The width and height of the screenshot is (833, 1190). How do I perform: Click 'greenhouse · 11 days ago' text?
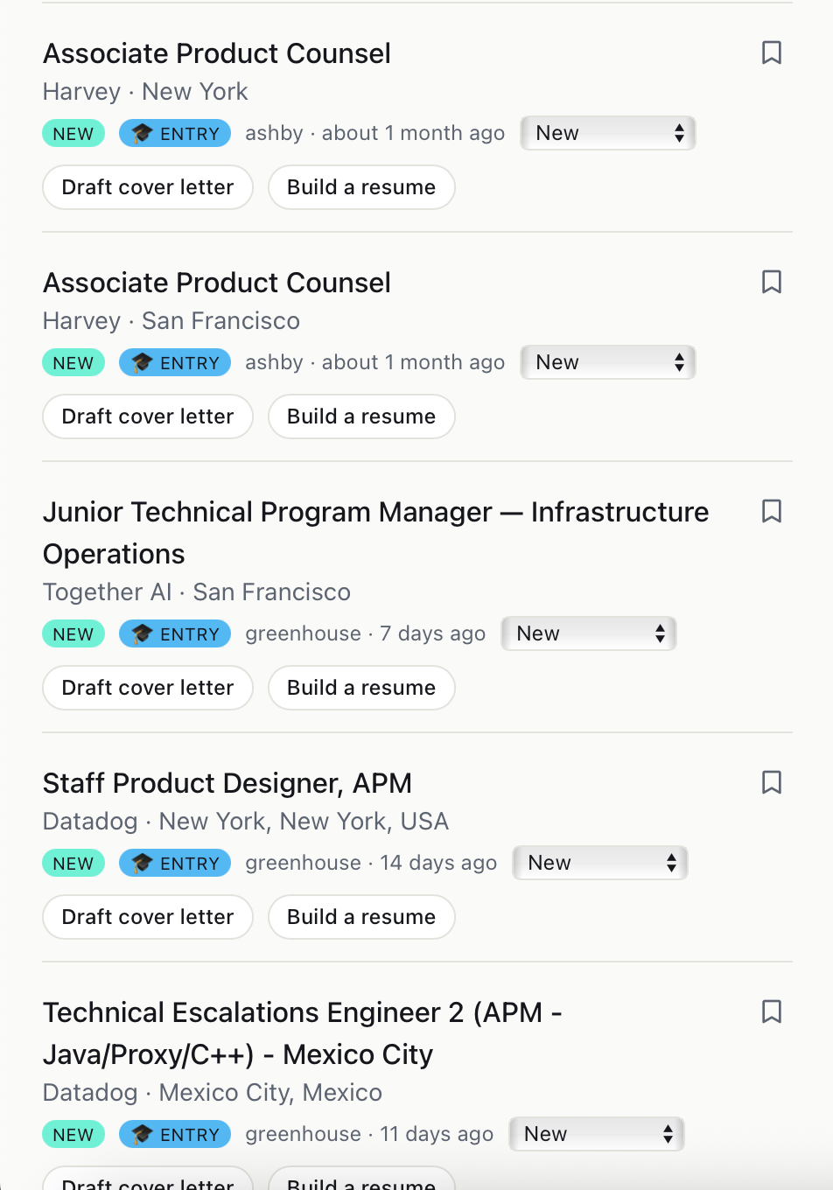point(369,1134)
